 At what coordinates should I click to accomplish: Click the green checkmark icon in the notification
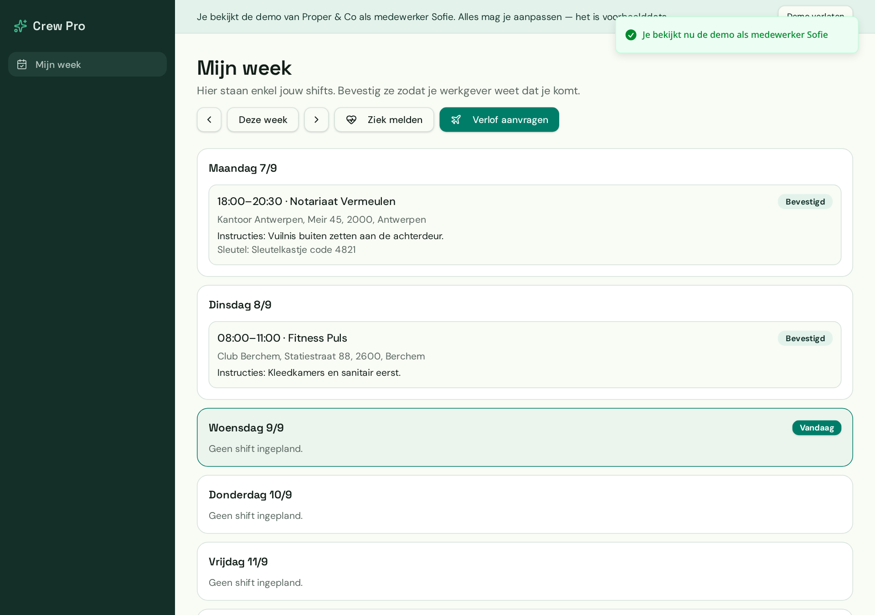(631, 35)
